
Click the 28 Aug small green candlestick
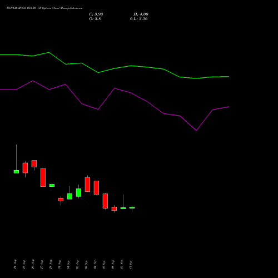[x=52, y=185]
